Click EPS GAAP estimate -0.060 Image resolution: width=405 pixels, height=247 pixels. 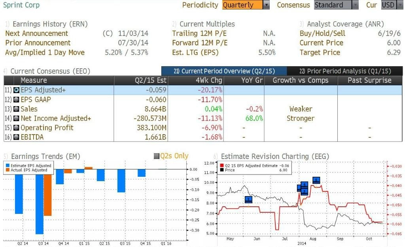click(156, 99)
